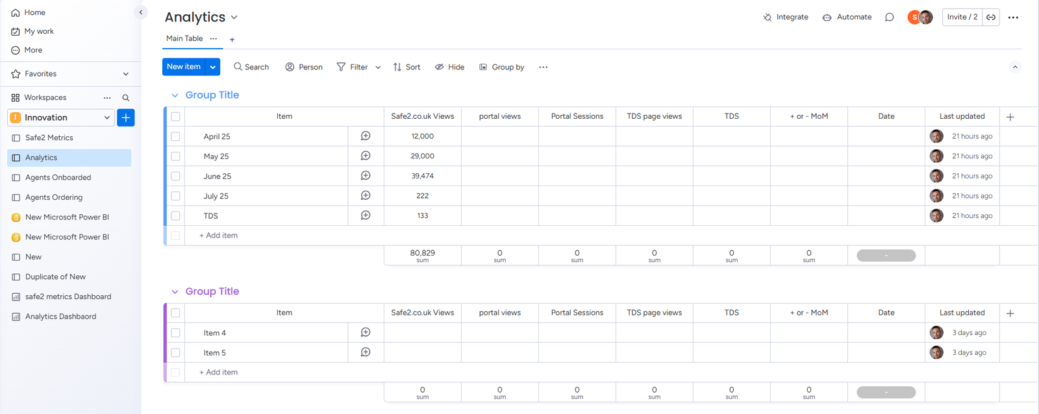The width and height of the screenshot is (1039, 414).
Task: Click Add item in the second group
Action: pos(219,372)
